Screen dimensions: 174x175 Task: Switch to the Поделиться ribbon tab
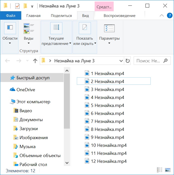point(61,16)
